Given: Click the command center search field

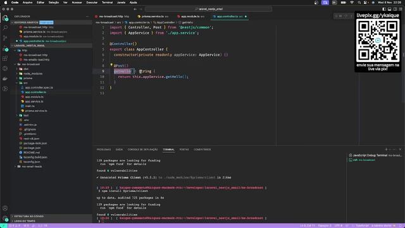Looking at the screenshot, I should click(x=209, y=9).
